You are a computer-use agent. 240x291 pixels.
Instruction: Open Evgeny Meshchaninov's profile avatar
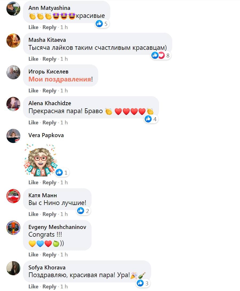point(13,228)
